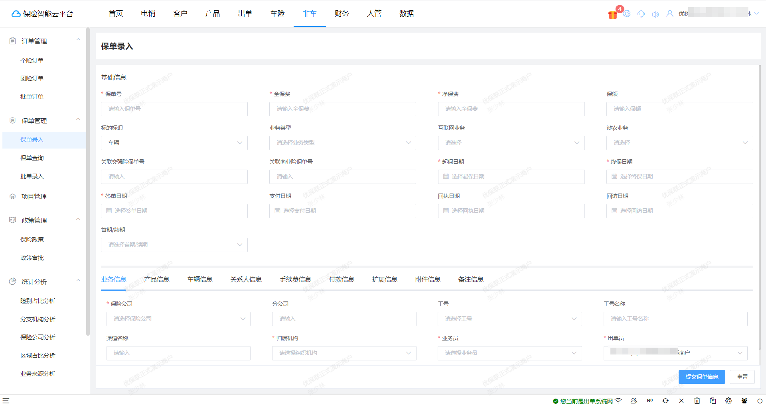Open the gift box notifications icon
This screenshot has height=407, width=766.
(x=612, y=14)
